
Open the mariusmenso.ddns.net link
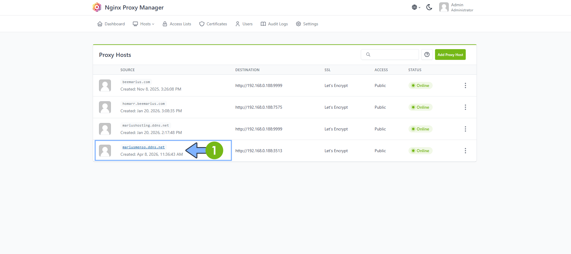coord(143,147)
